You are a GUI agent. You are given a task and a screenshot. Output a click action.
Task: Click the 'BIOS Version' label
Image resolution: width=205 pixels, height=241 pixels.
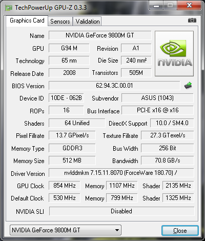[28, 86]
